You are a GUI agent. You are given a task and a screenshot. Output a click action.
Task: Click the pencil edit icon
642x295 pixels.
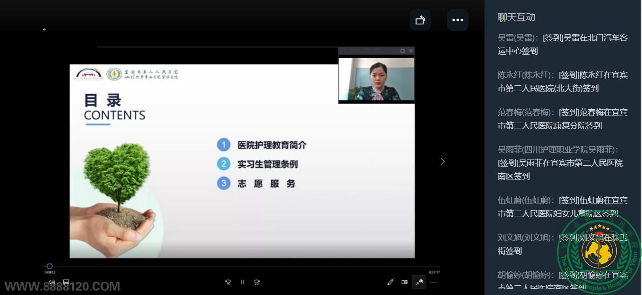(x=390, y=282)
